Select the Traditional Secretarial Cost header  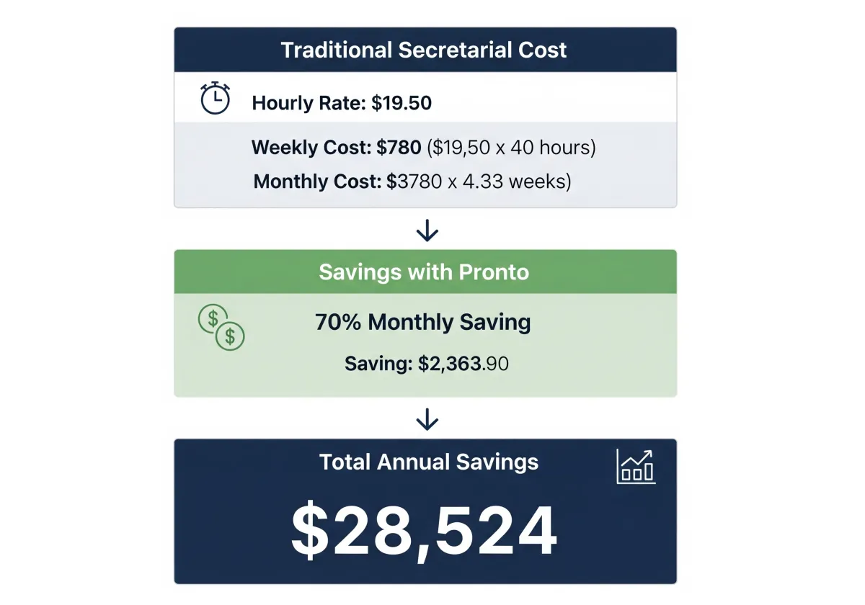click(425, 50)
